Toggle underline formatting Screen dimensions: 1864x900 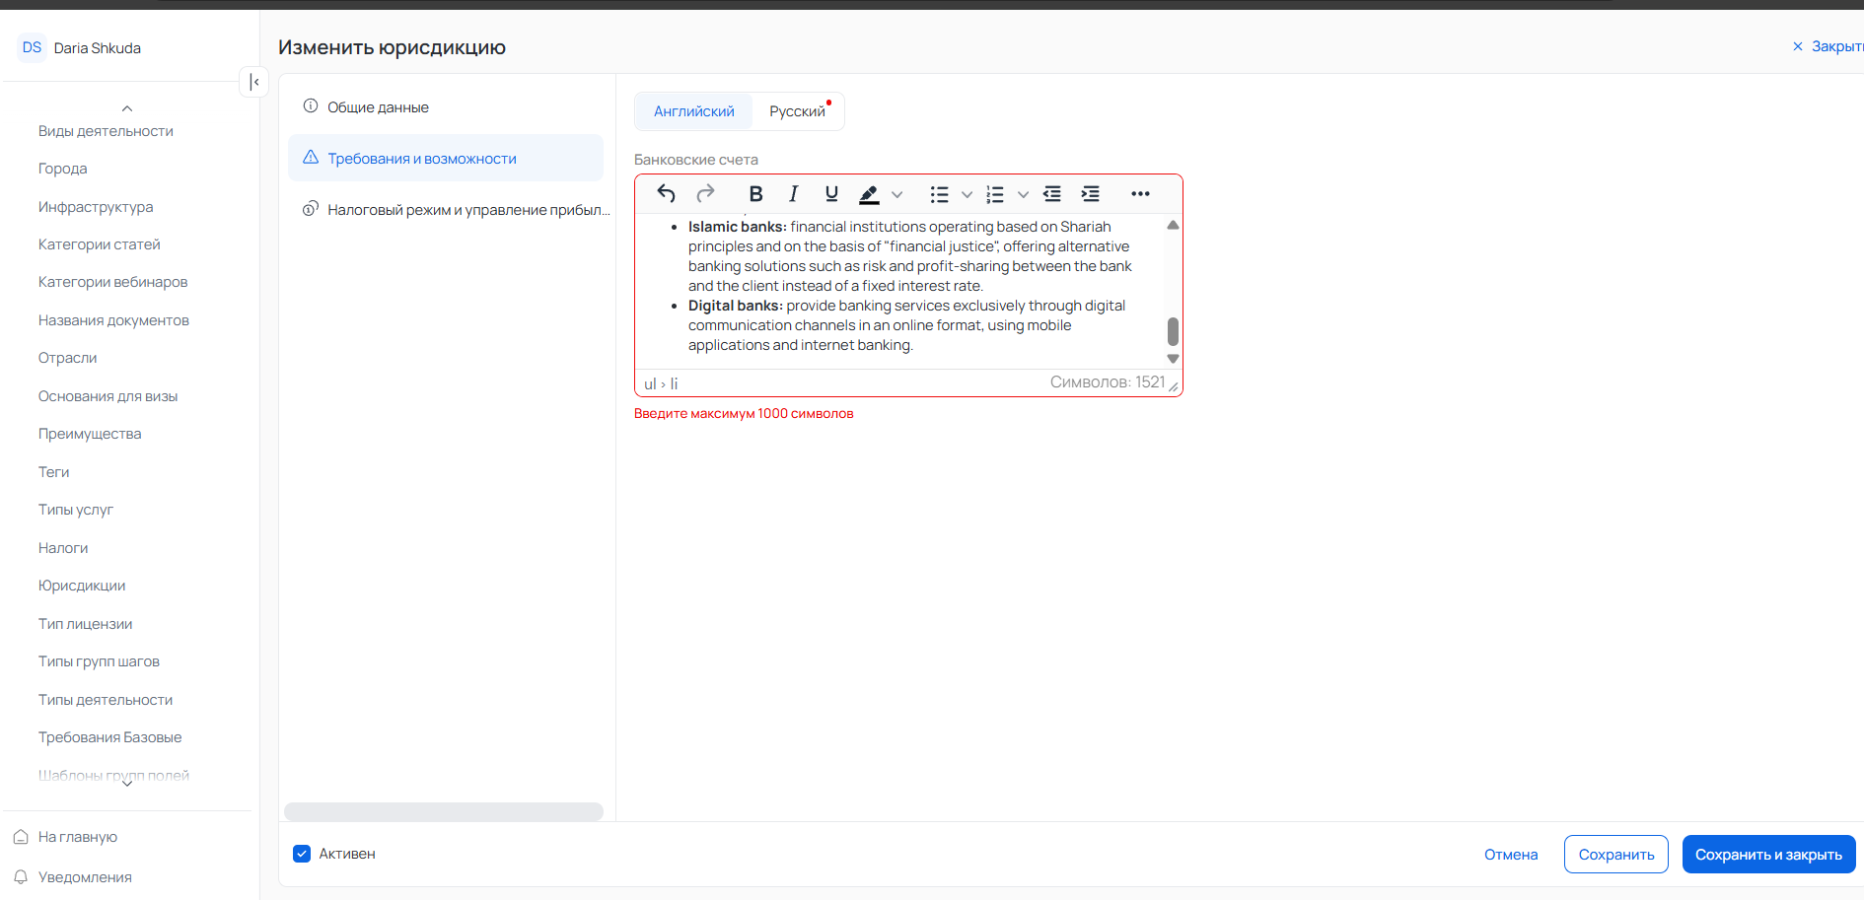pos(831,194)
